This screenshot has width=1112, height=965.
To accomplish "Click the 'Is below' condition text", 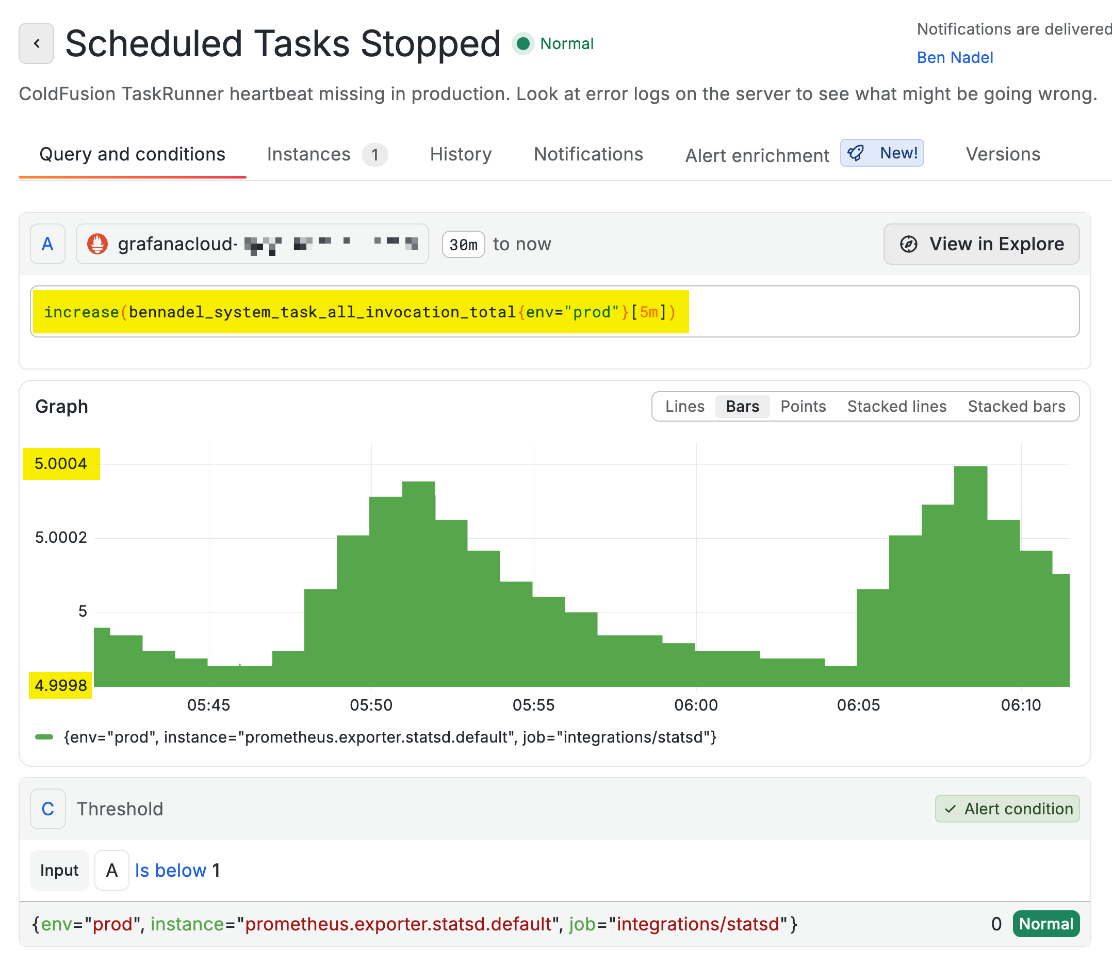I will point(171,870).
